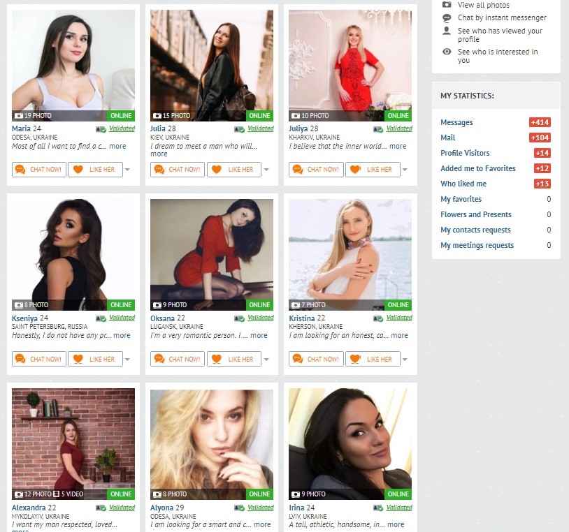The image size is (569, 532).
Task: Click the camera icon beside View all photos
Action: tap(447, 5)
